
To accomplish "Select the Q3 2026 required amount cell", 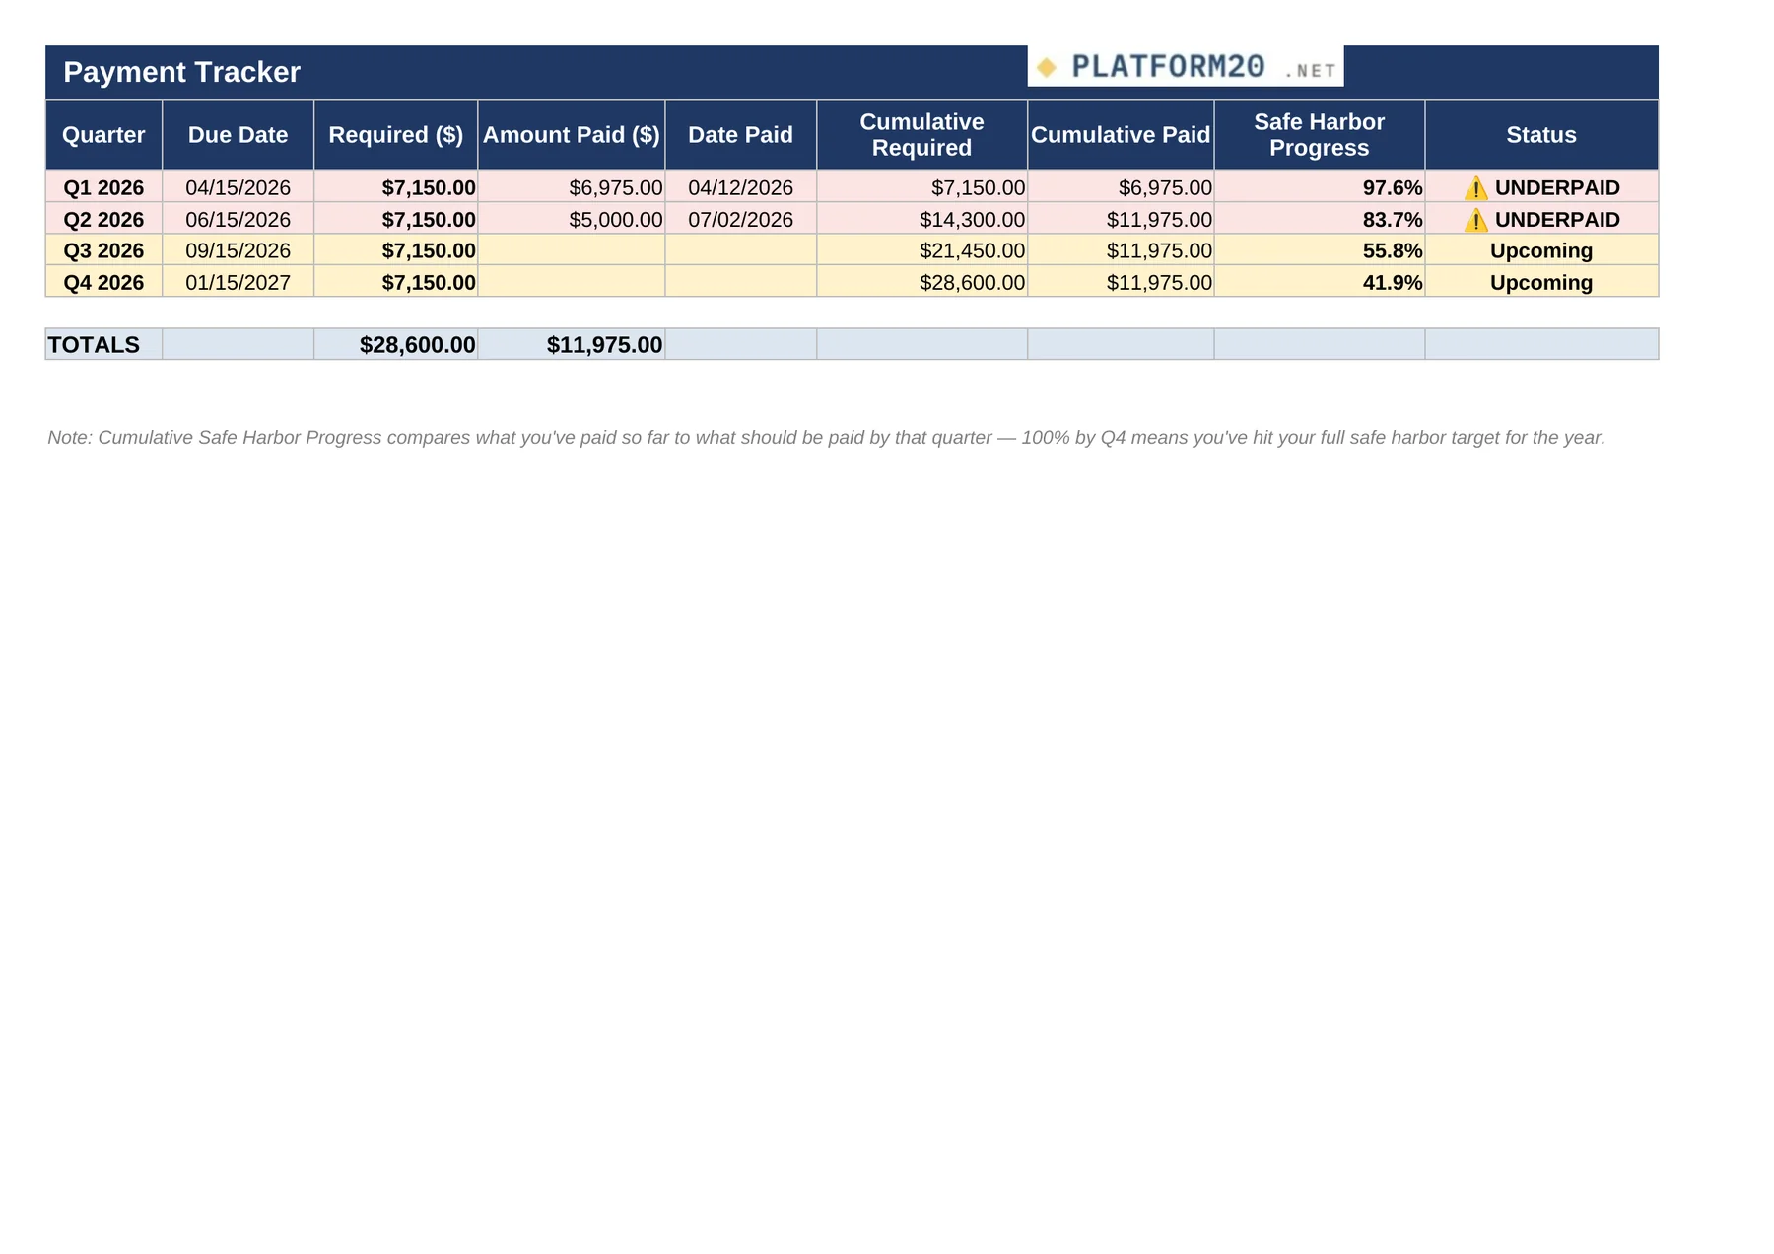I will pyautogui.click(x=395, y=250).
